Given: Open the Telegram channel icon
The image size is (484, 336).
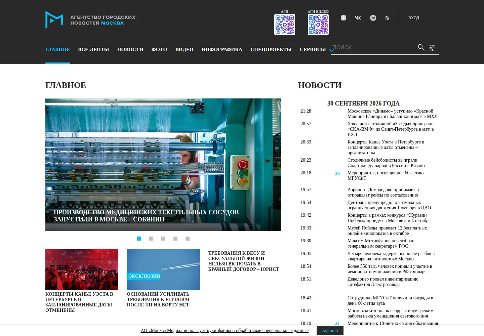Looking at the screenshot, I should 373,18.
